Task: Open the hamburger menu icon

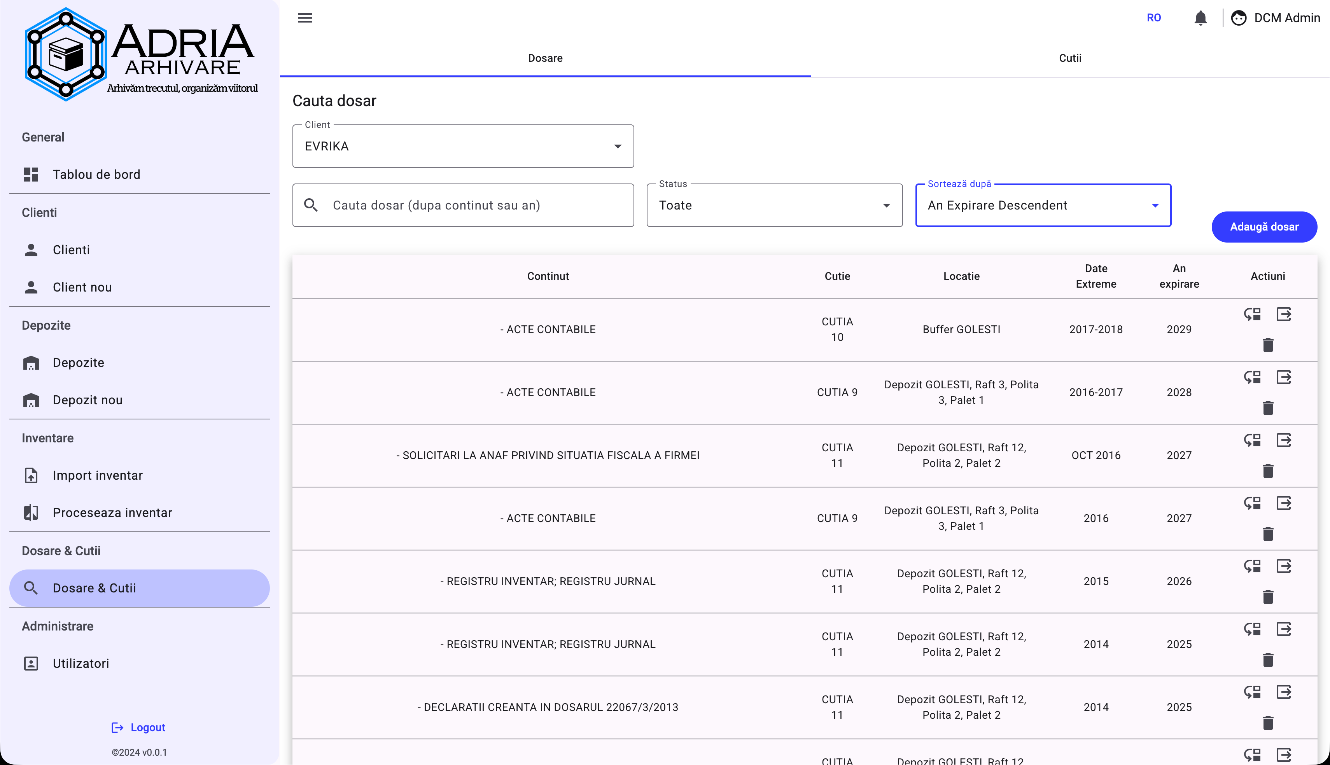Action: pyautogui.click(x=305, y=18)
